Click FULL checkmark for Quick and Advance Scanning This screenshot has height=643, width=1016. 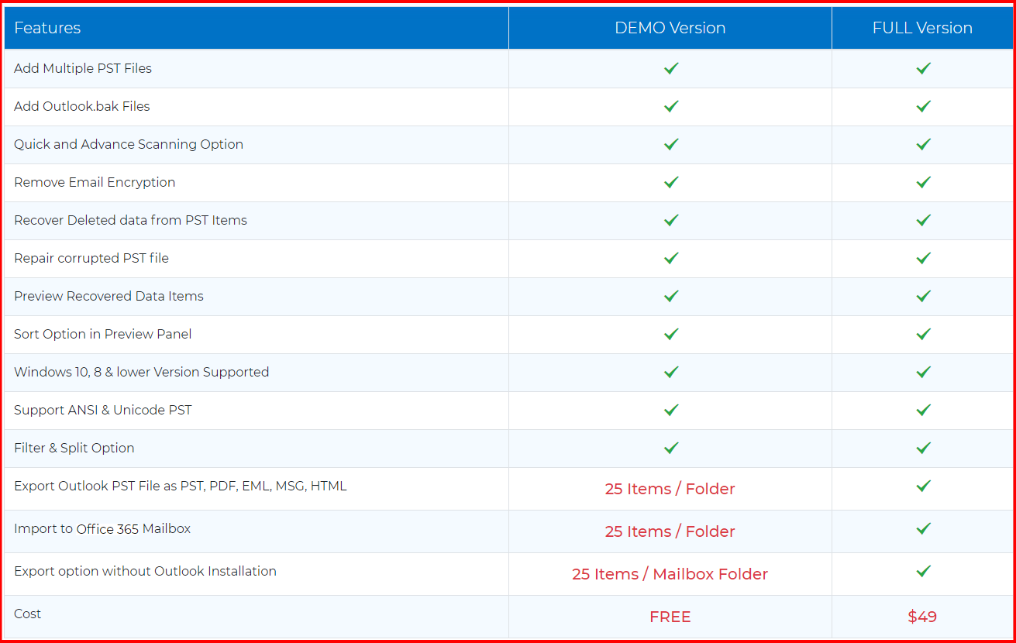point(923,144)
